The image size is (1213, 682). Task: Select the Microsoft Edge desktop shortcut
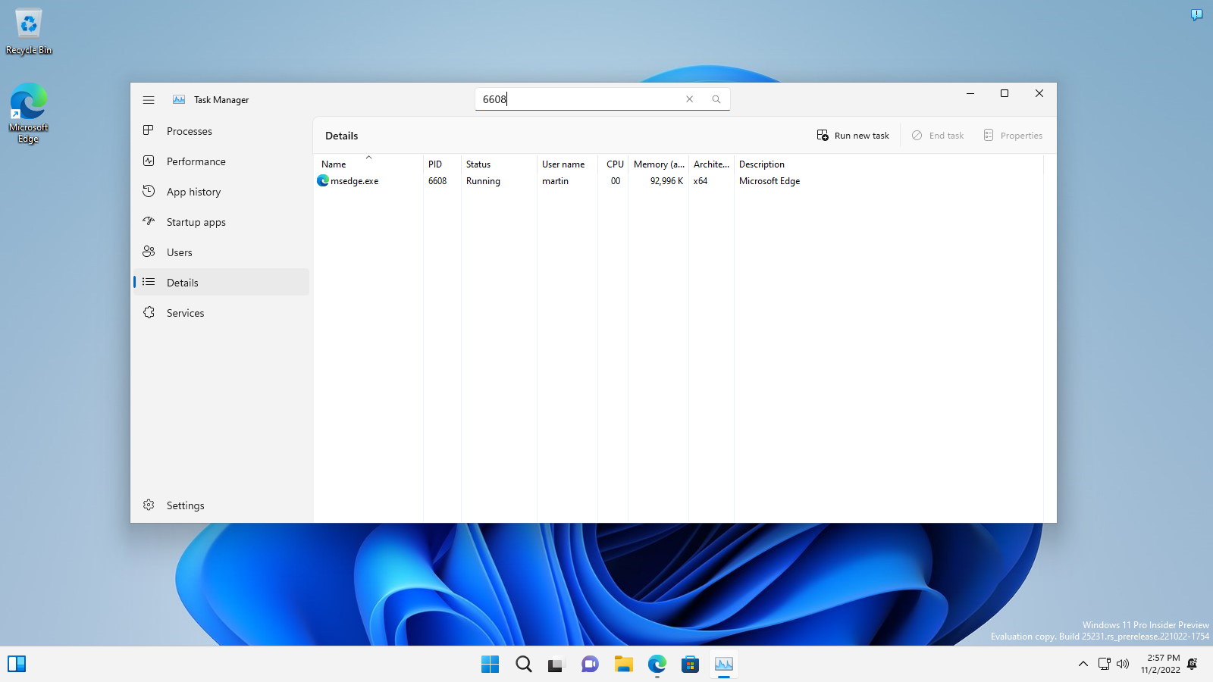point(28,102)
